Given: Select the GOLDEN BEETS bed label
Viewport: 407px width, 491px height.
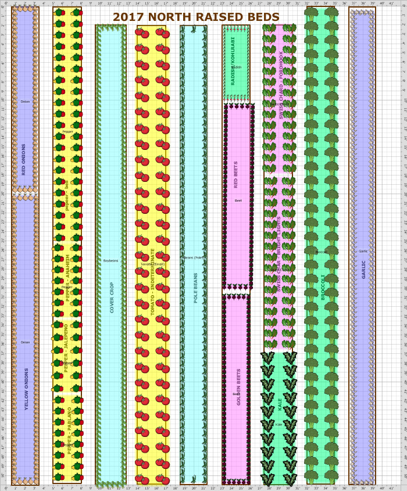Looking at the screenshot, I should (x=238, y=386).
